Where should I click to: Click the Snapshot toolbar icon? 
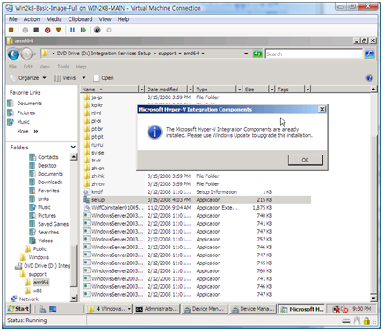point(98,30)
